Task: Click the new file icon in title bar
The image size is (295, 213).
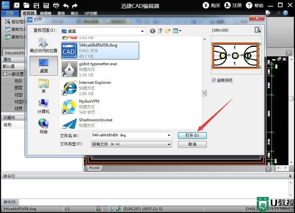Action: click(x=17, y=5)
